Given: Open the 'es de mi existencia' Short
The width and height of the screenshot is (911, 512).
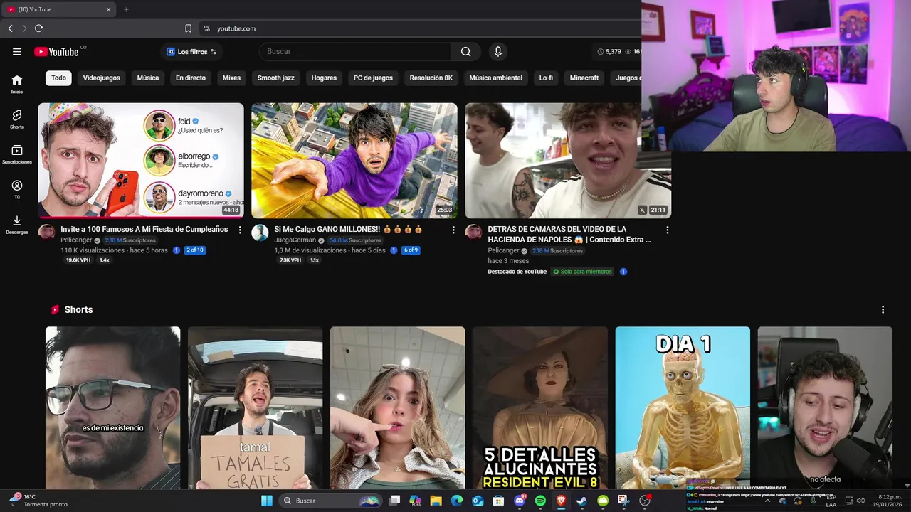Looking at the screenshot, I should pos(113,407).
